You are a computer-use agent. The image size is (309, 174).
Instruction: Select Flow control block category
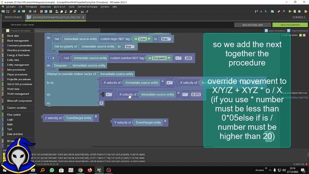pyautogui.click(x=14, y=115)
